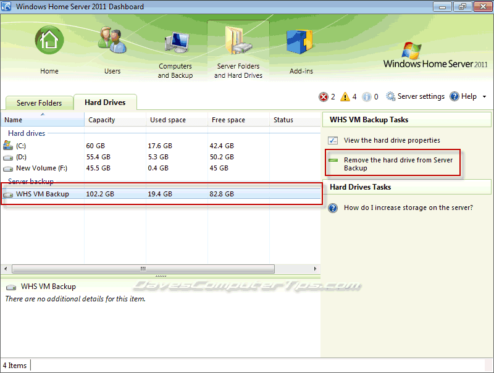The height and width of the screenshot is (373, 494).
Task: Open Server settings link
Action: pyautogui.click(x=421, y=96)
